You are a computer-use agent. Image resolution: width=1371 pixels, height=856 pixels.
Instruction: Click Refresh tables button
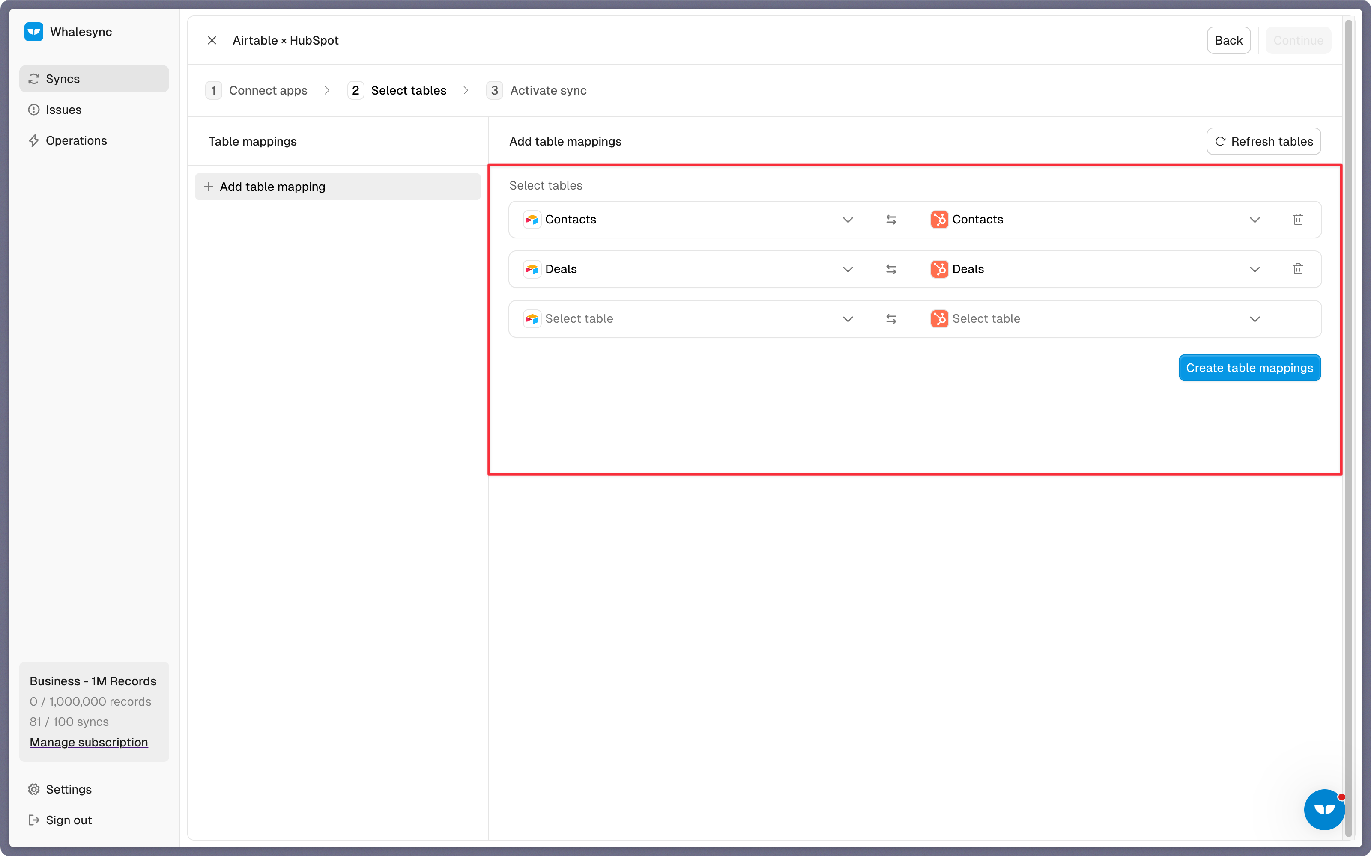1263,141
